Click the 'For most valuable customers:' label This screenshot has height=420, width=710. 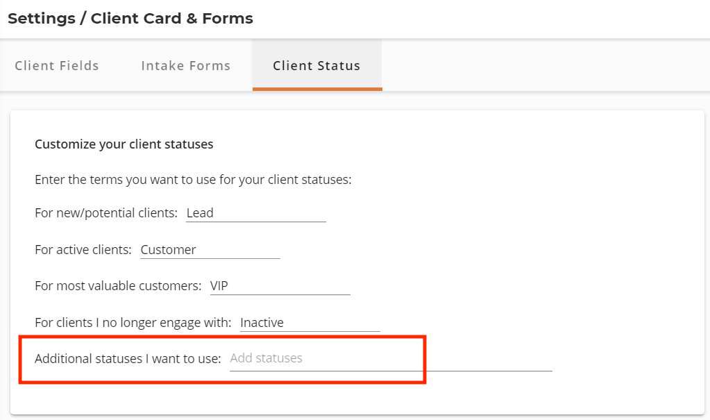click(118, 286)
